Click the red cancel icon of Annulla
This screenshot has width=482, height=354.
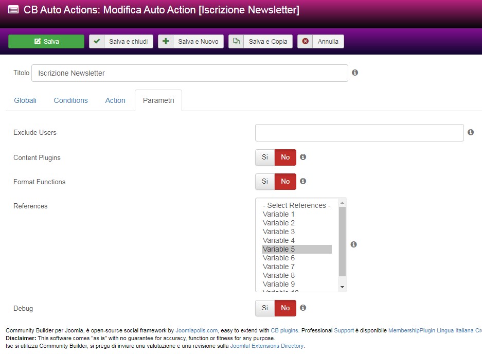click(305, 41)
